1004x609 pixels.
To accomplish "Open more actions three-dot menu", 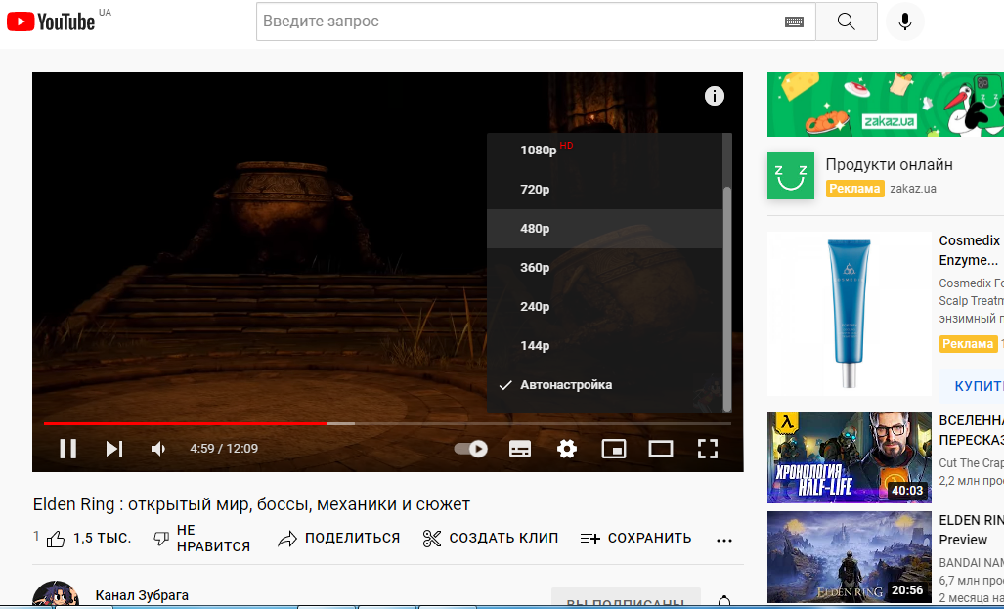I will point(724,540).
